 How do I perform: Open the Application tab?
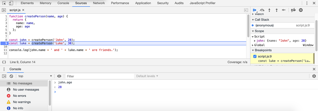point(143,3)
